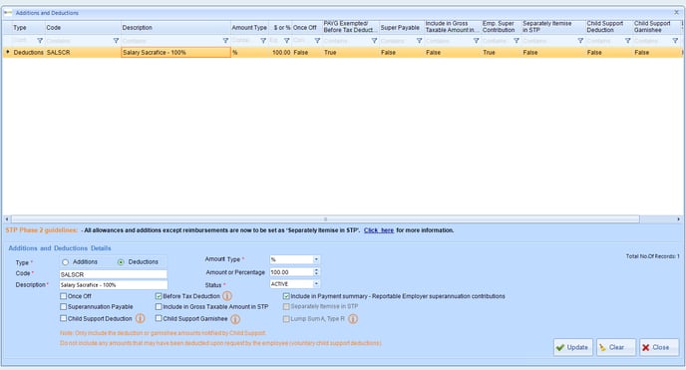Open filter icon for Description column
Image resolution: width=686 pixels, height=370 pixels.
pos(225,41)
